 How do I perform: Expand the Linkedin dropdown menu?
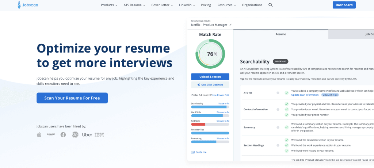click(x=187, y=5)
